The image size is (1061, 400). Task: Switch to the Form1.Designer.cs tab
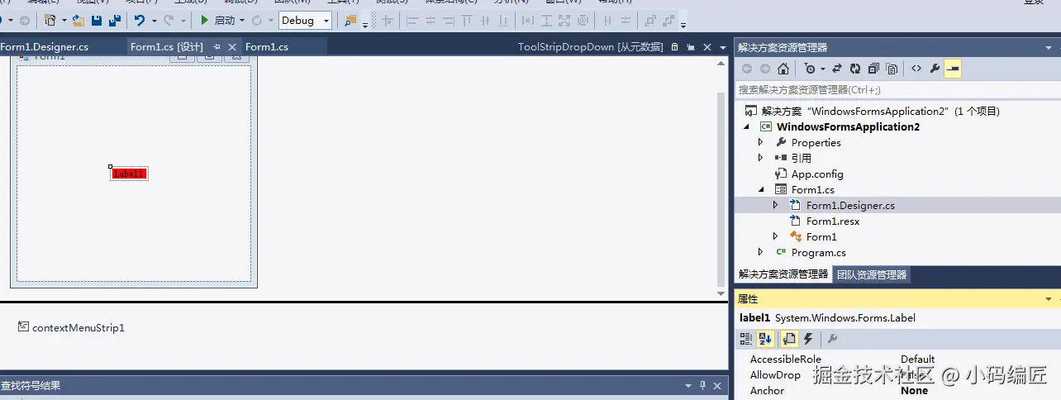pos(44,47)
